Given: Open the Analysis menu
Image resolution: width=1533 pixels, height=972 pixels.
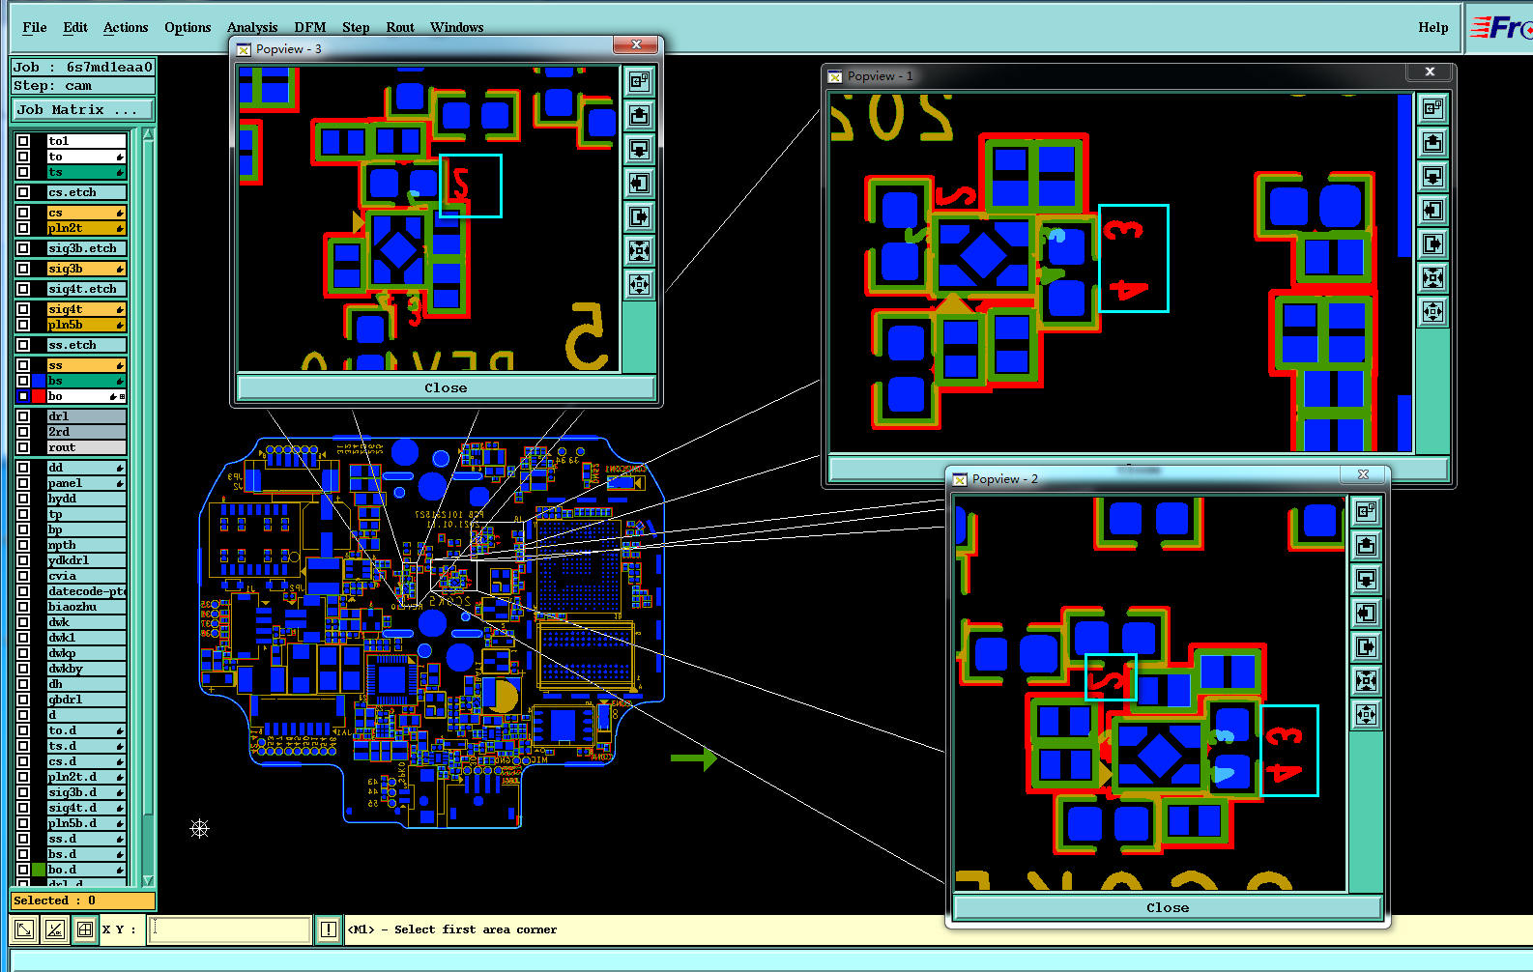Looking at the screenshot, I should pos(252,27).
